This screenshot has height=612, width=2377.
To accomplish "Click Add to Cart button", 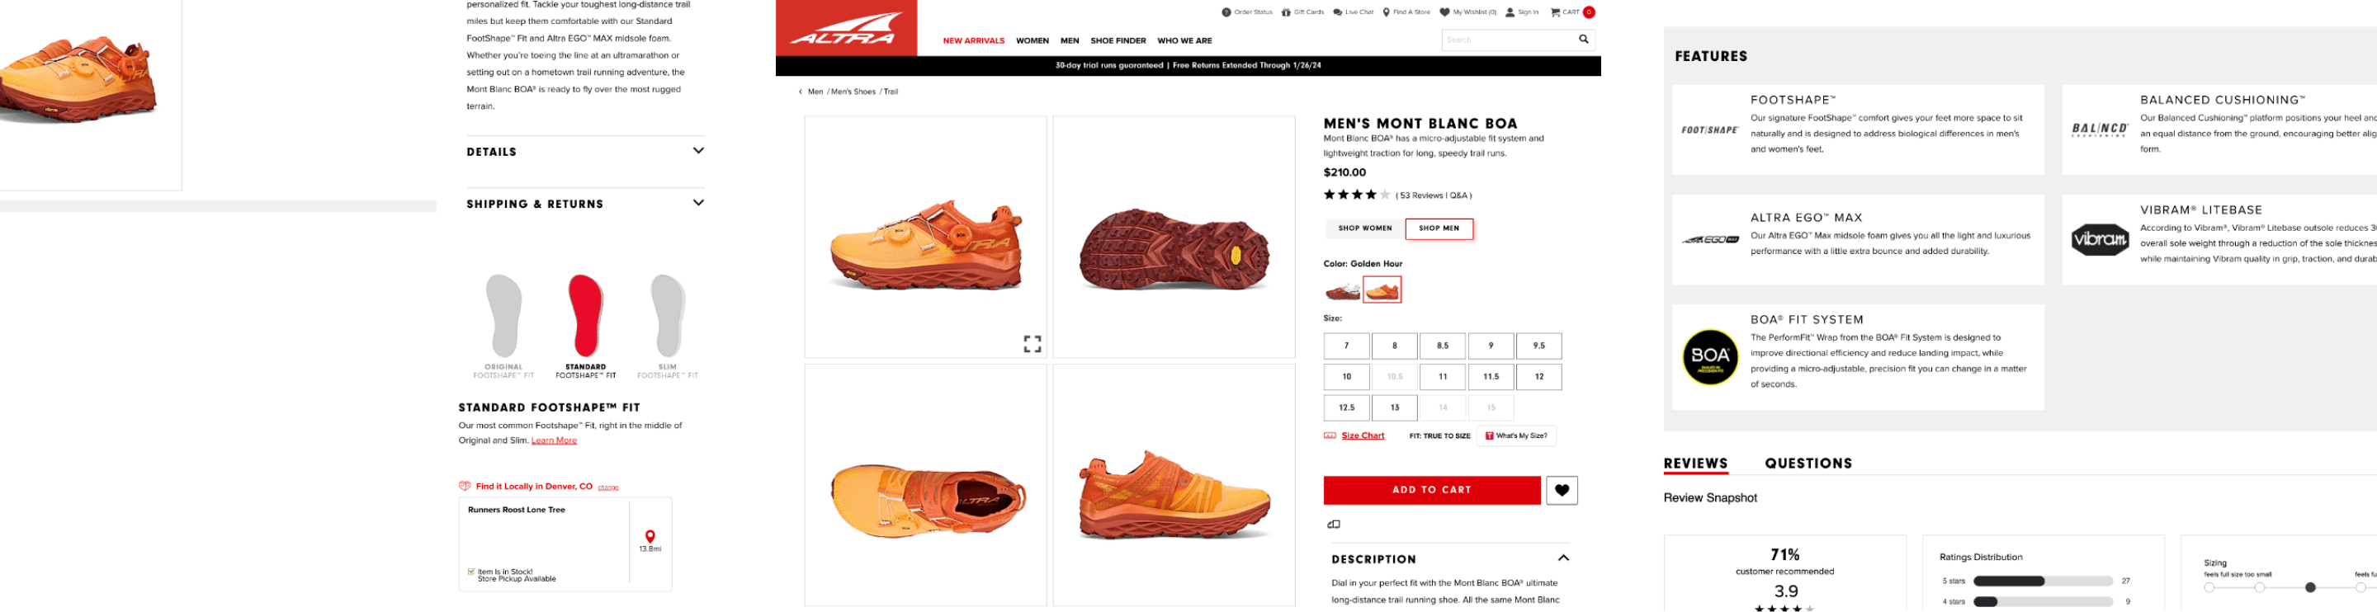I will point(1431,490).
